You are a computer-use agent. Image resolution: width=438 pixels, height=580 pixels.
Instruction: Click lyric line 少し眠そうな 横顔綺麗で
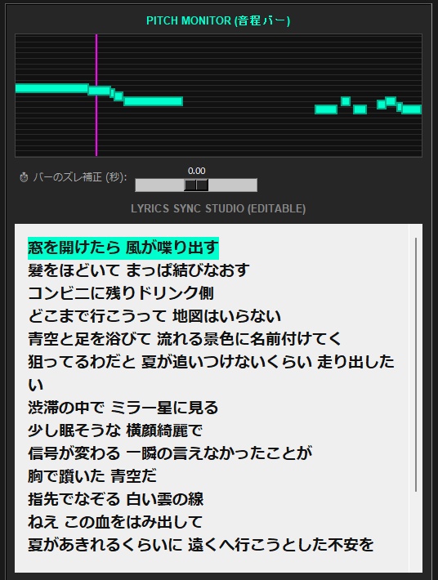[x=115, y=431]
